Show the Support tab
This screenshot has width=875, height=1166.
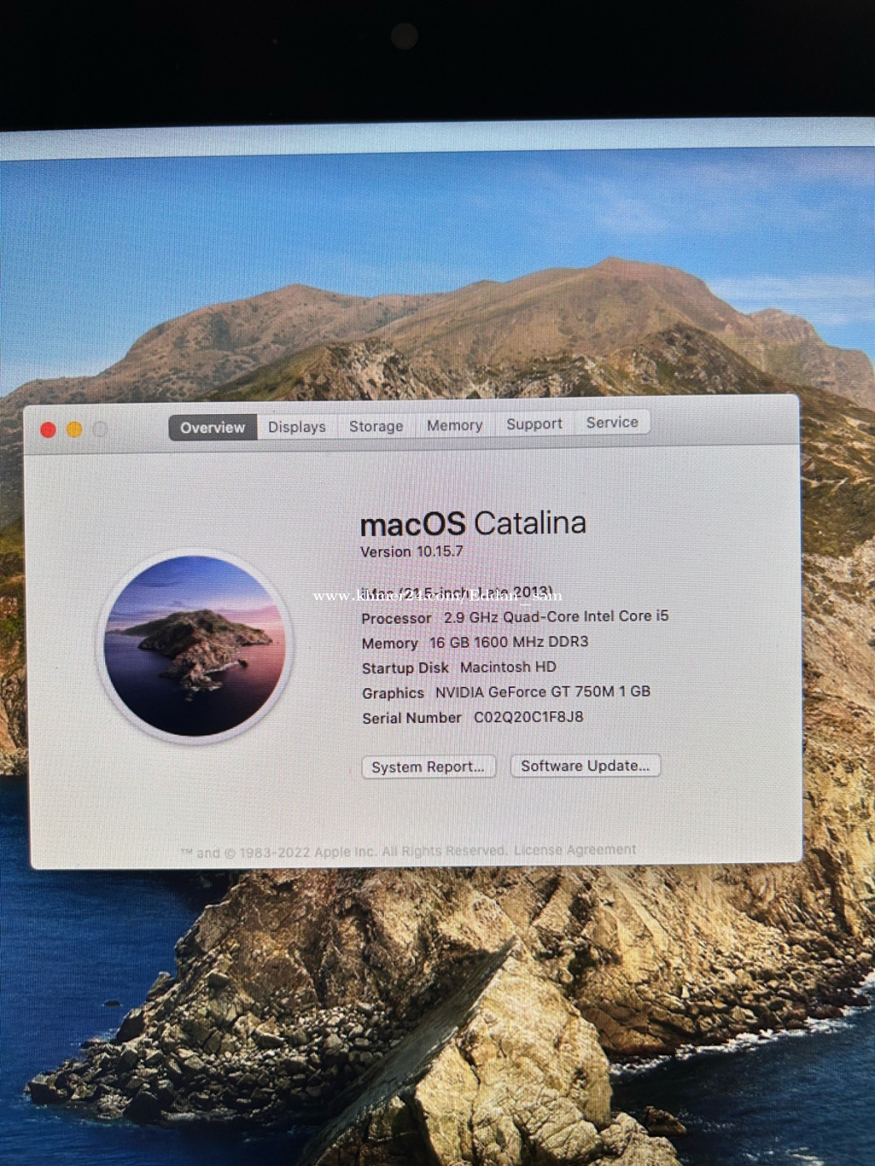tap(534, 424)
